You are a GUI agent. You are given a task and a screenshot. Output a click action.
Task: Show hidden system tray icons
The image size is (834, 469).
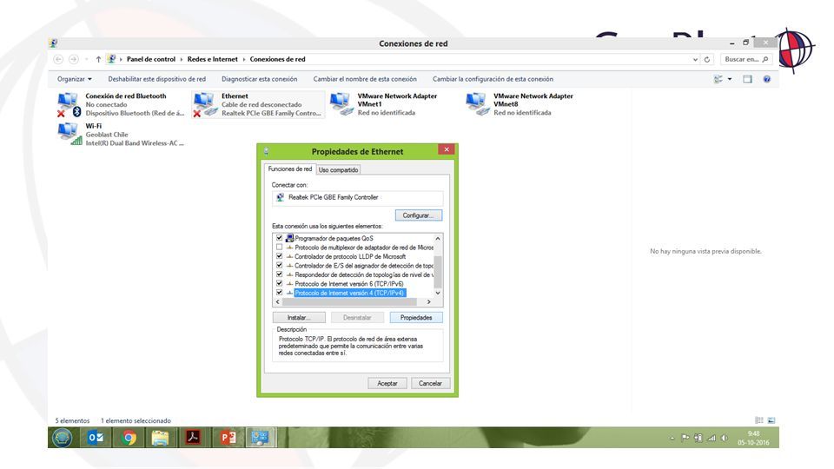coord(672,438)
